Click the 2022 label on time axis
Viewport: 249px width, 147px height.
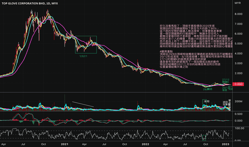click(x=145, y=144)
